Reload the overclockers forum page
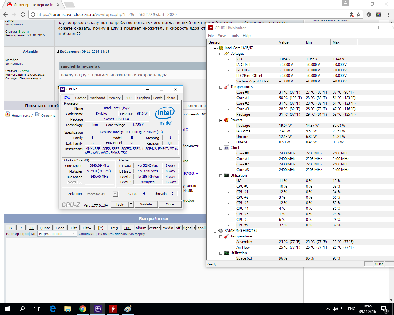 [x=22, y=14]
